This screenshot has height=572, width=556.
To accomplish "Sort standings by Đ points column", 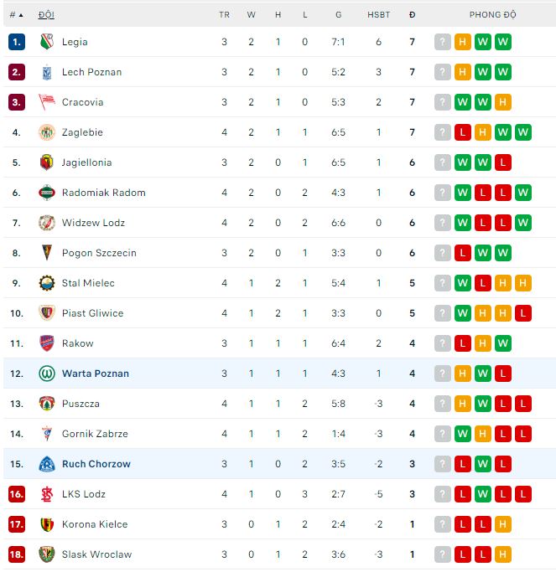I will click(x=412, y=14).
